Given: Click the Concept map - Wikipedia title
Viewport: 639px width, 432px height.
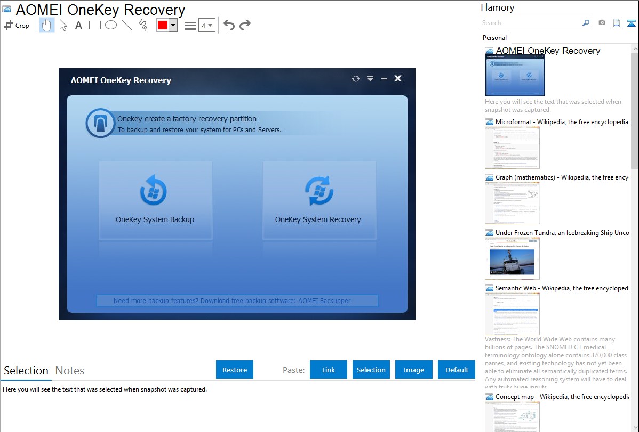Looking at the screenshot, I should [x=562, y=396].
